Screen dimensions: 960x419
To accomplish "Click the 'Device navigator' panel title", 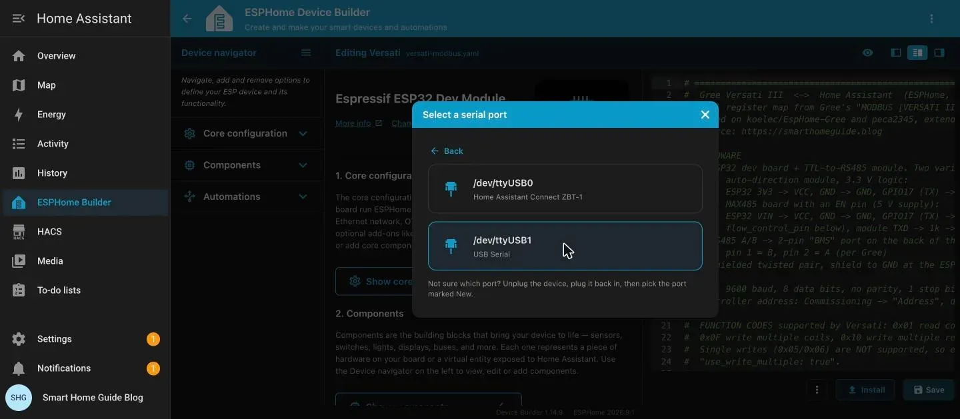I will pyautogui.click(x=219, y=53).
